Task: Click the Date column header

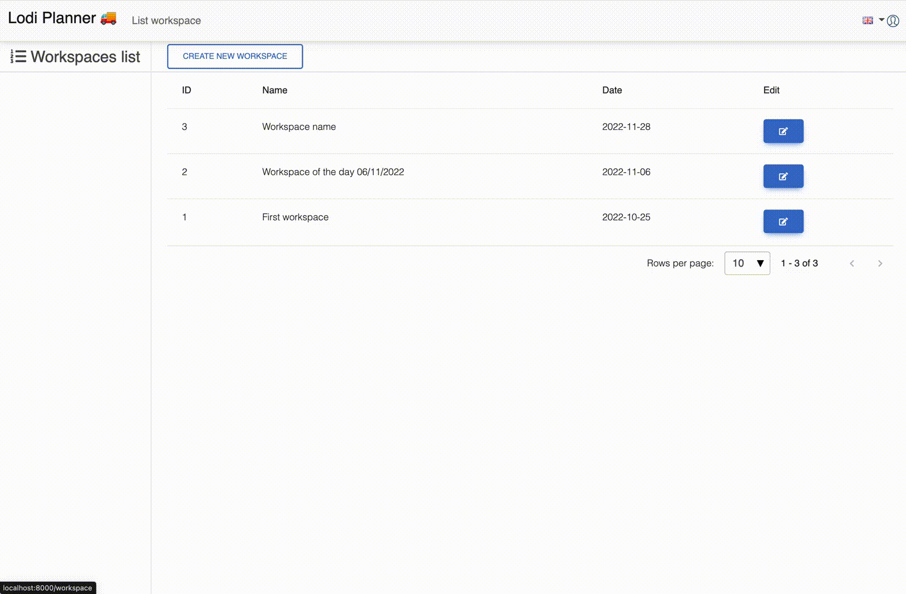Action: click(x=612, y=90)
